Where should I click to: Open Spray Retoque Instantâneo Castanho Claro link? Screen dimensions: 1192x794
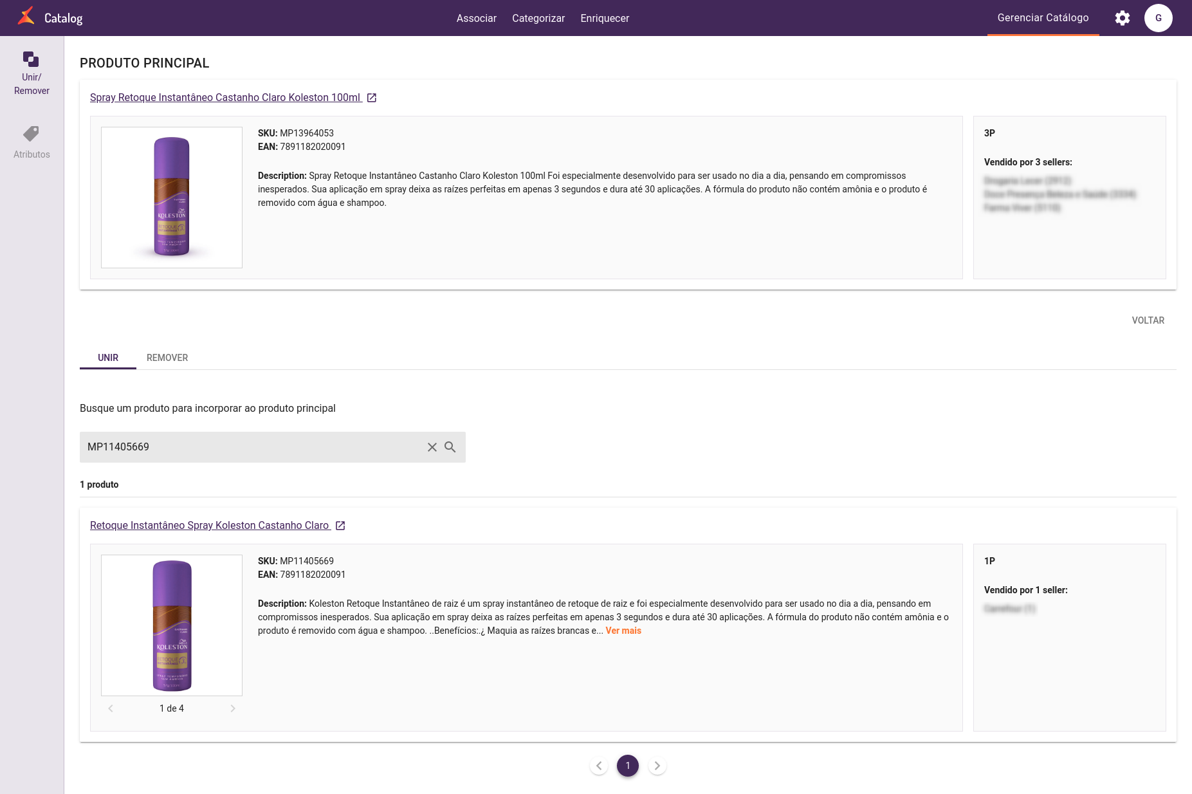coord(225,98)
